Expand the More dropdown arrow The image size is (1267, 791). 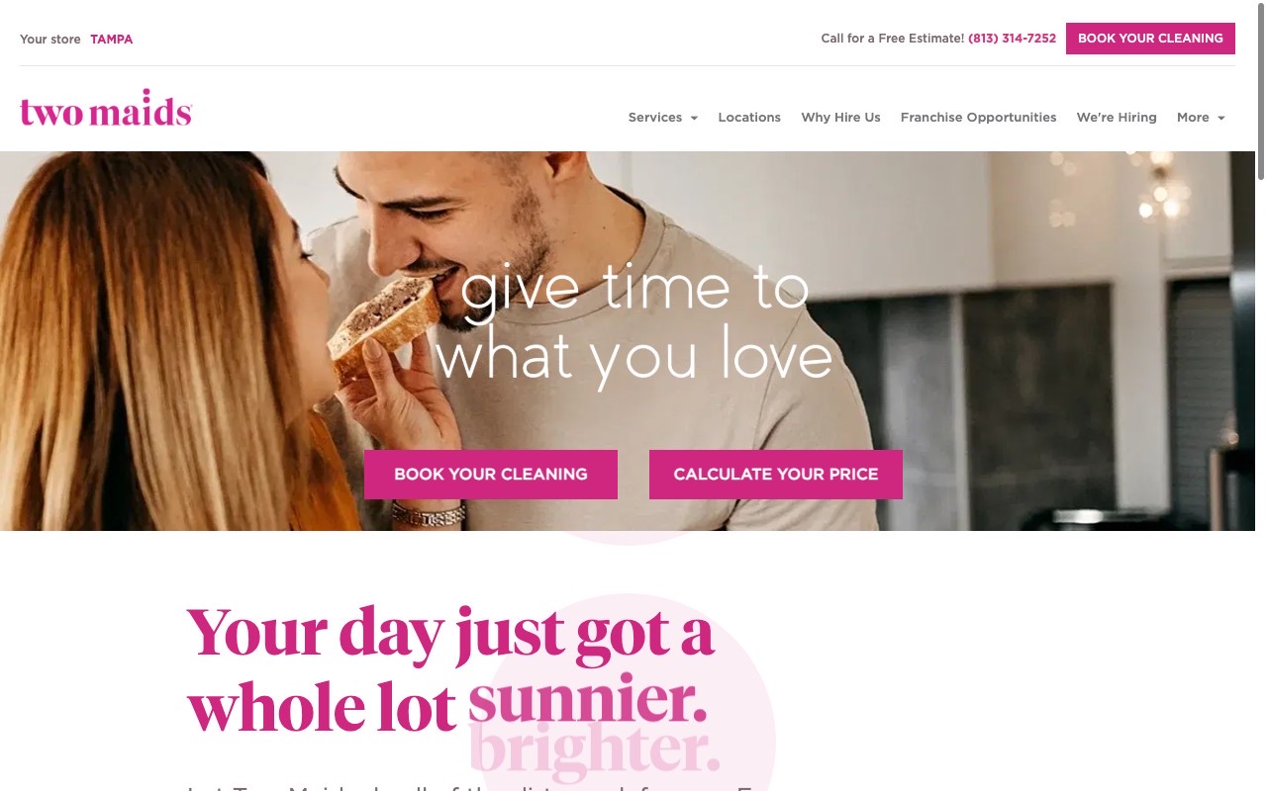(1220, 118)
